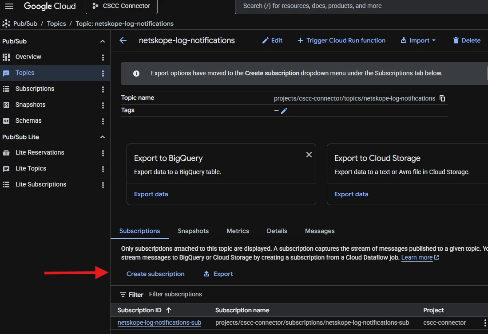Viewport: 488px width, 334px height.
Task: Sort by Subscription ID column
Action: [144, 310]
